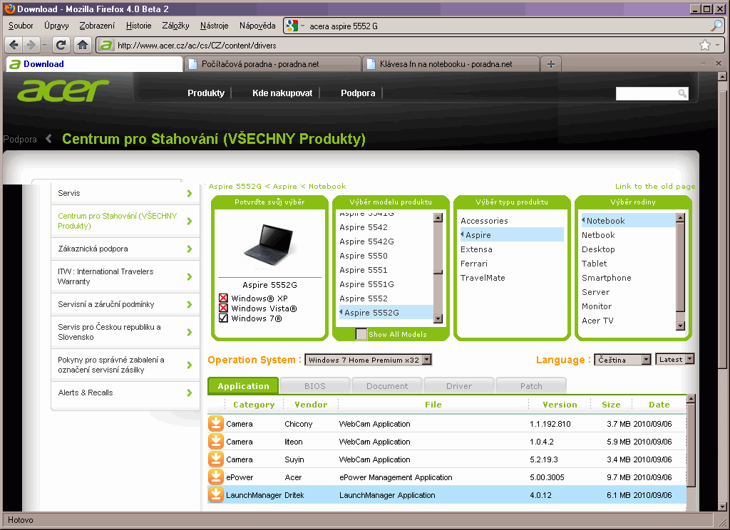Switch to Klávesa fn na notebooku tab
Viewport: 730px width, 530px height.
pos(451,64)
